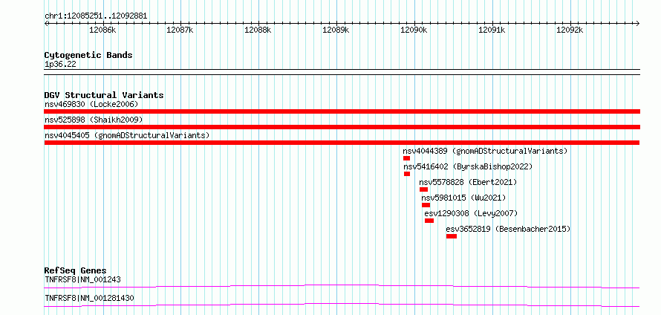661x315 pixels.
Task: Click the chr1:12085251..12092881 coordinate label
Action: (x=96, y=16)
